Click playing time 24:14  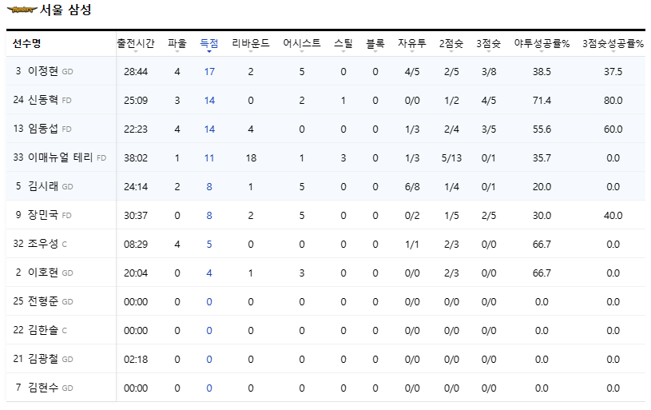click(136, 186)
